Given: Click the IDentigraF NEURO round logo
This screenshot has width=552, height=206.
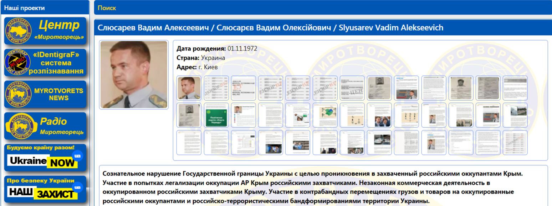Looking at the screenshot, I should click(x=17, y=63).
